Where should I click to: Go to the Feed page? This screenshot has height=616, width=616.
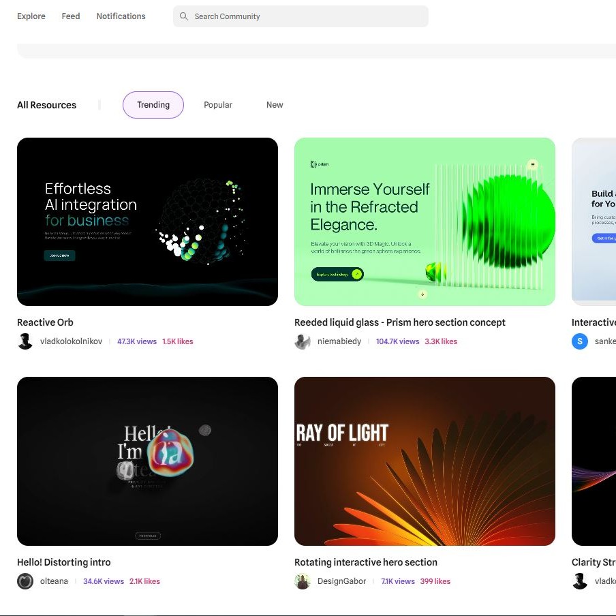click(x=71, y=16)
